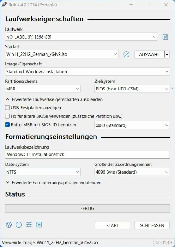Click the FERTIG progress bar
This screenshot has width=175, height=247.
coord(87,208)
